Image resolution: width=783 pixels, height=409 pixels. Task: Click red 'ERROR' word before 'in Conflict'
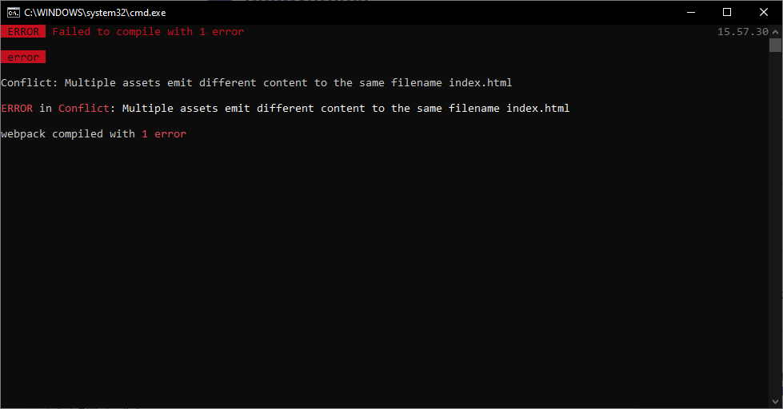17,108
